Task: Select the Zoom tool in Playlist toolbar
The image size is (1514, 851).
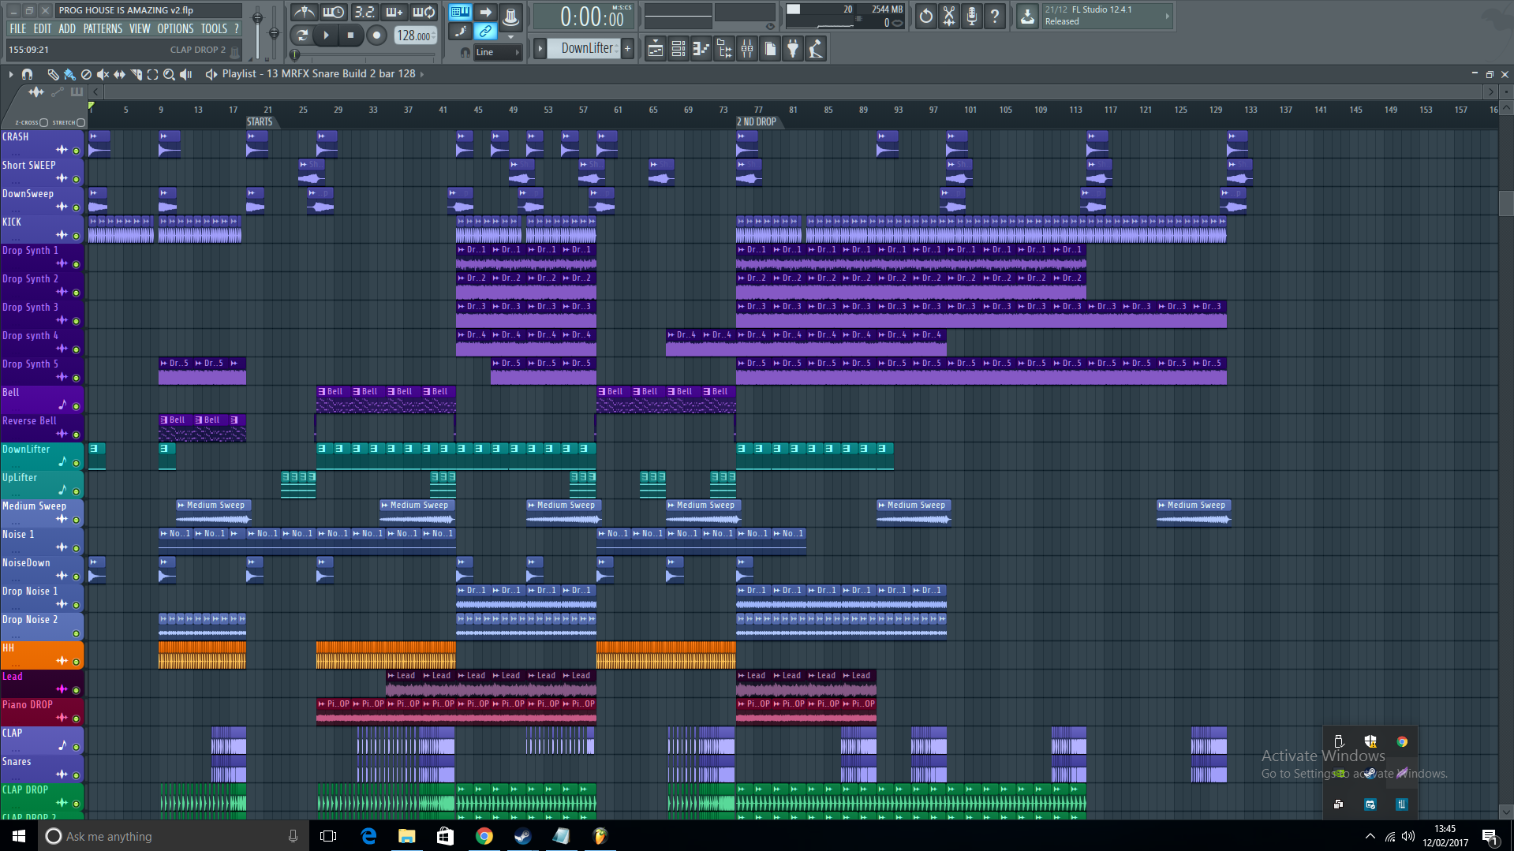Action: (x=169, y=74)
